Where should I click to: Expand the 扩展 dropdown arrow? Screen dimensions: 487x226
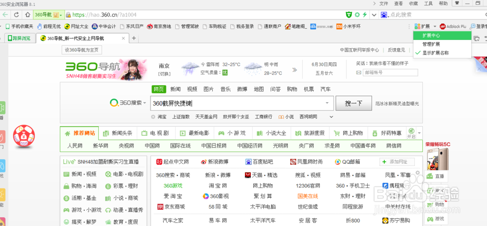click(x=435, y=26)
